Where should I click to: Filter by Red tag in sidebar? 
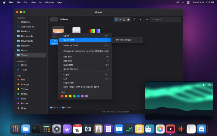[x=30, y=80]
